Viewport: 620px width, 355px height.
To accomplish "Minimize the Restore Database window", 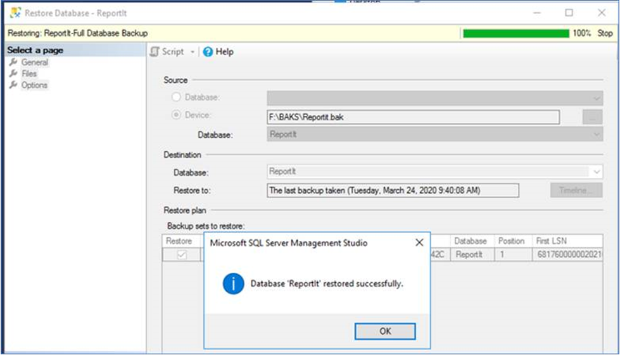I will tap(536, 13).
